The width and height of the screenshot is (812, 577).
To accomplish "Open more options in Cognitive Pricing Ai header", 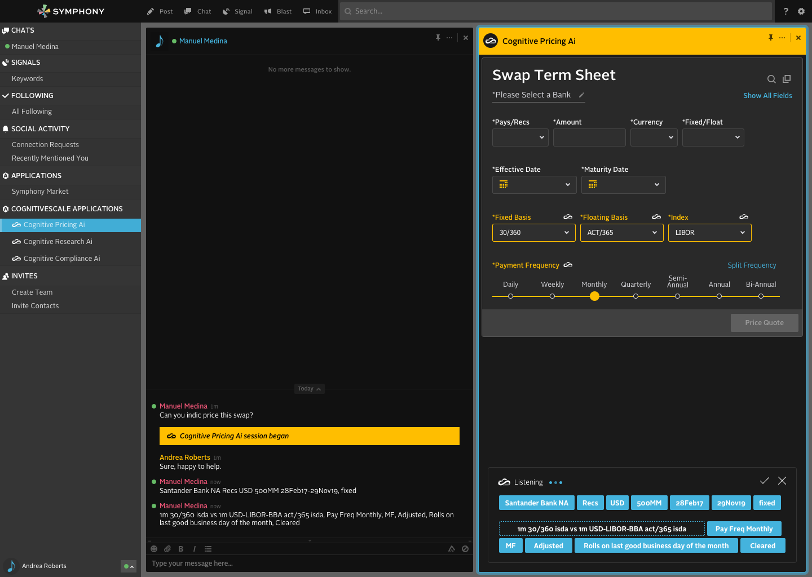I will coord(782,38).
